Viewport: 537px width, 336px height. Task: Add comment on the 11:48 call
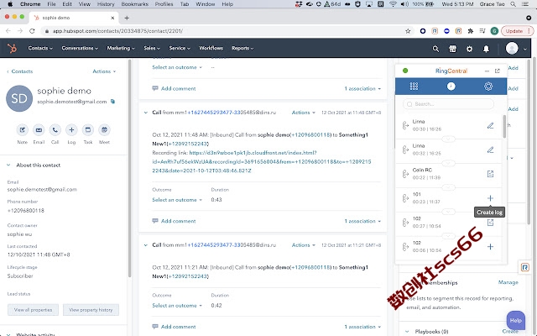coord(174,221)
